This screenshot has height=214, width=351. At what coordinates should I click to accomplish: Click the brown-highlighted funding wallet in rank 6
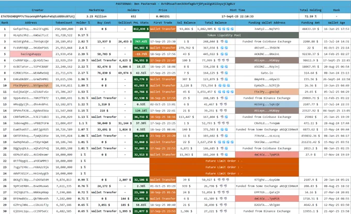[267, 60]
